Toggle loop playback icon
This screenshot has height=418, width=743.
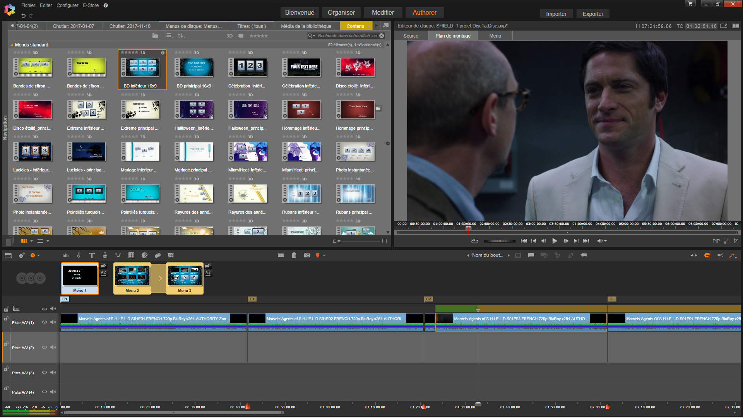click(x=475, y=241)
